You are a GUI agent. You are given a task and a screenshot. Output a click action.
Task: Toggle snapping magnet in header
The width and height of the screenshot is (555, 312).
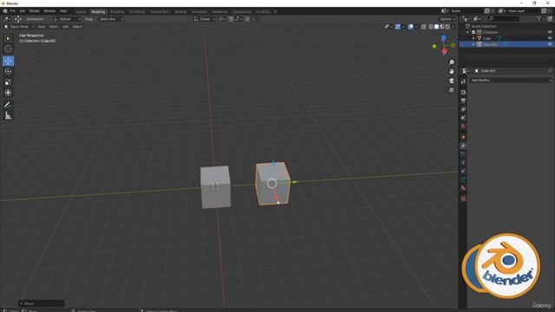click(232, 19)
